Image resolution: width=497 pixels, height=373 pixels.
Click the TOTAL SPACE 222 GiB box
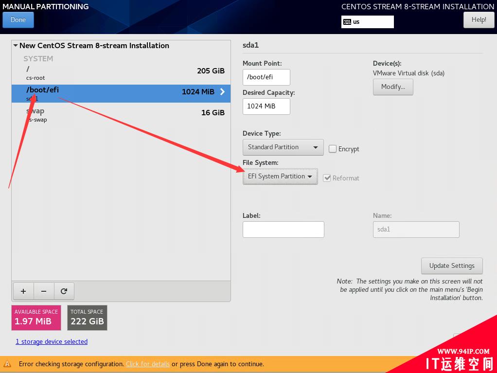[87, 318]
